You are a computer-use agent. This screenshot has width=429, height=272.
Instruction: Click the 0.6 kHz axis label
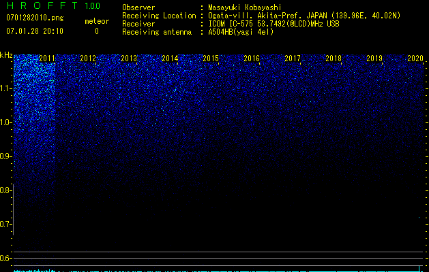(5, 258)
